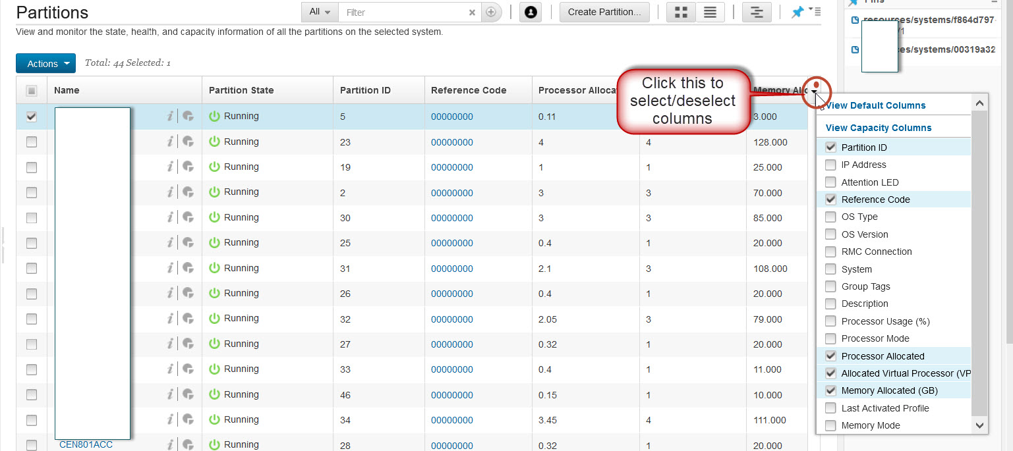Image resolution: width=1013 pixels, height=451 pixels.
Task: Select View Default Columns option
Action: (875, 105)
